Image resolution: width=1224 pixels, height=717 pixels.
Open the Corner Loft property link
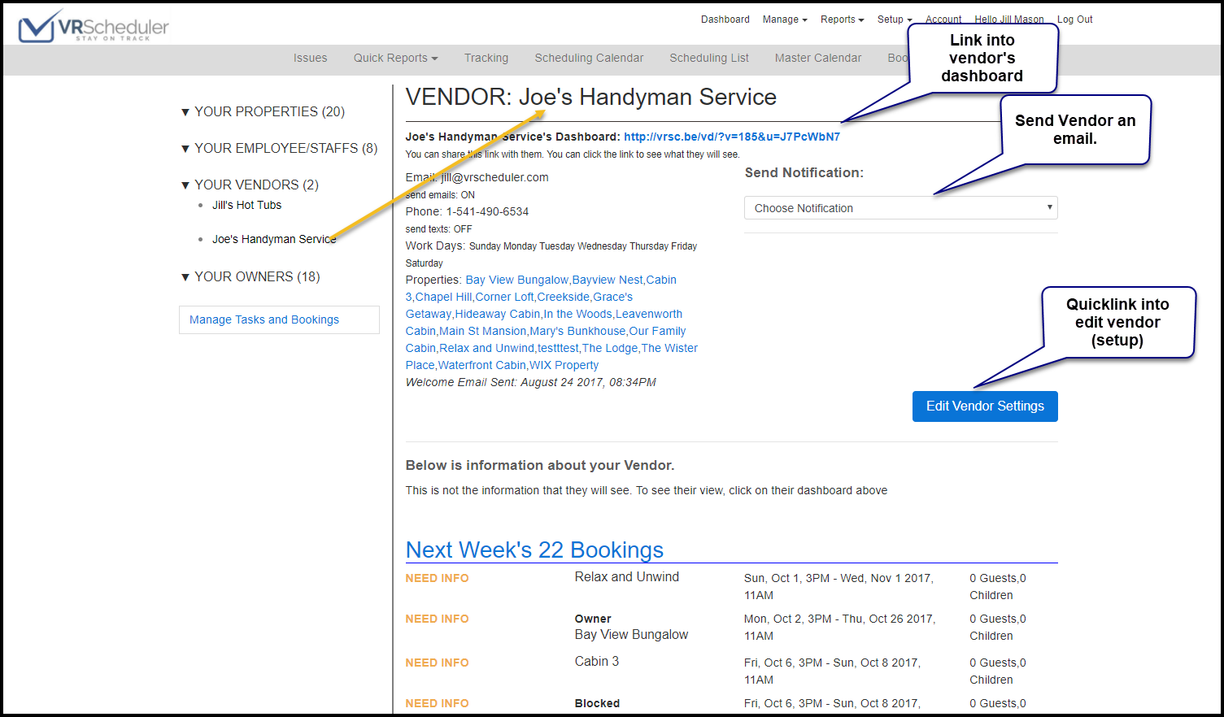tap(505, 297)
